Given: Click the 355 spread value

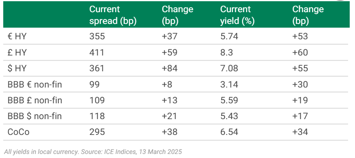Looking at the screenshot, I should (x=97, y=36).
